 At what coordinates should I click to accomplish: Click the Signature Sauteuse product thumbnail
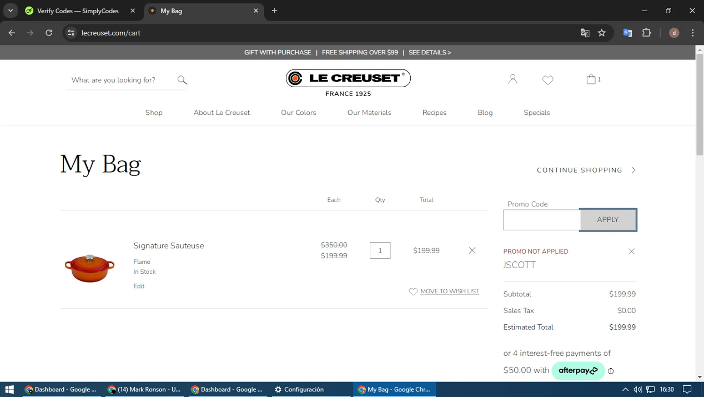[90, 269]
